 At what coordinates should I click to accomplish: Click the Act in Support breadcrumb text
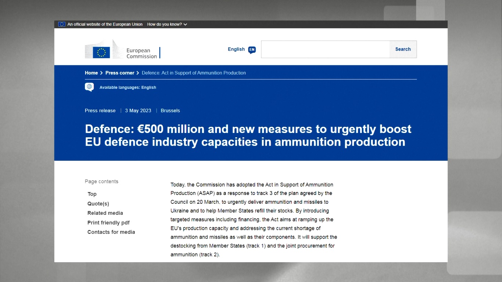pyautogui.click(x=194, y=73)
